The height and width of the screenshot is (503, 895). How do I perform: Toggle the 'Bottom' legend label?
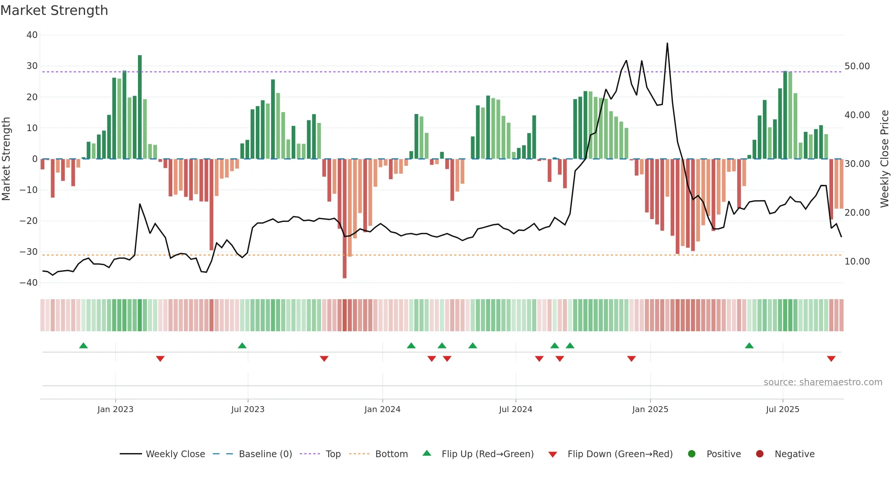(392, 454)
